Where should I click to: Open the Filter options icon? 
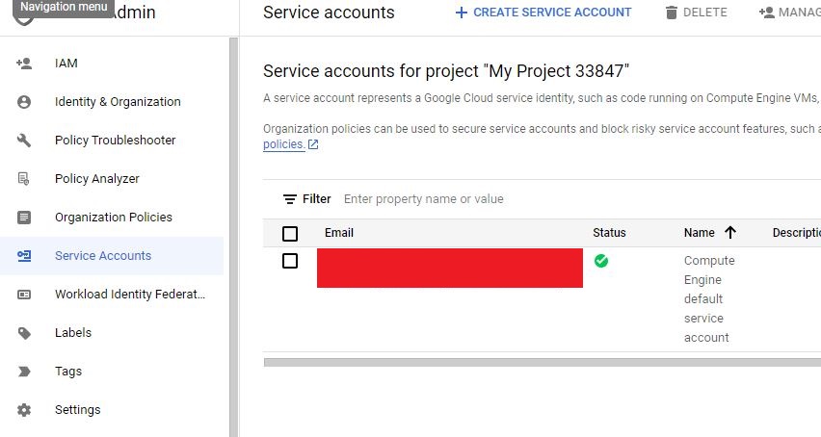pos(289,199)
